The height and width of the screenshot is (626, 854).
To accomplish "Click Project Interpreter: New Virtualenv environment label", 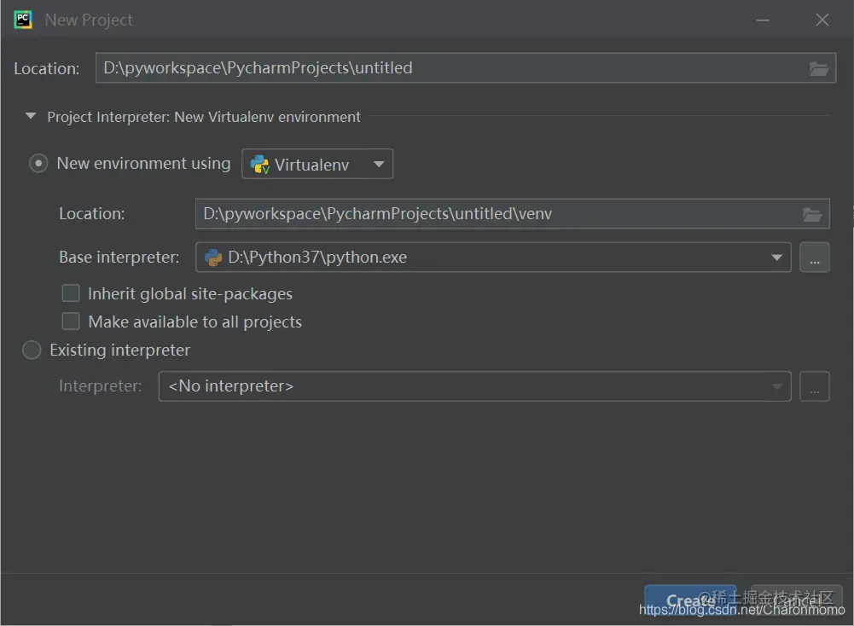I will pyautogui.click(x=204, y=117).
